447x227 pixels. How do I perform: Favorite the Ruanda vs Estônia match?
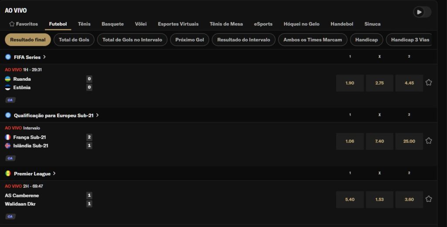[429, 83]
